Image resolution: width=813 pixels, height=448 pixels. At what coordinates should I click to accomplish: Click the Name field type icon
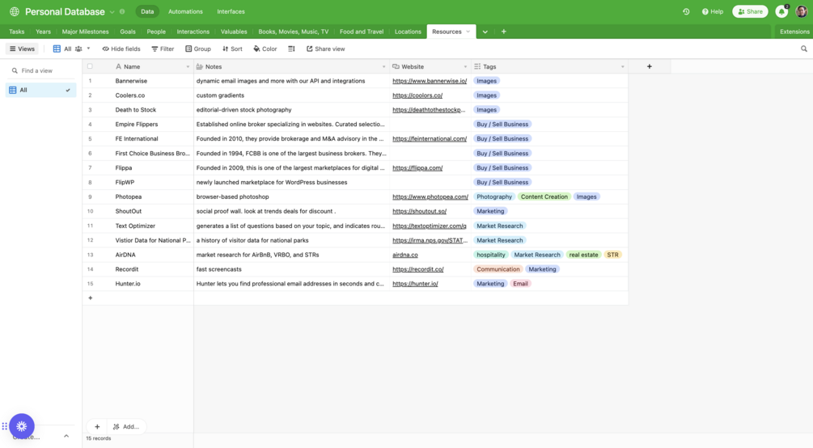118,66
